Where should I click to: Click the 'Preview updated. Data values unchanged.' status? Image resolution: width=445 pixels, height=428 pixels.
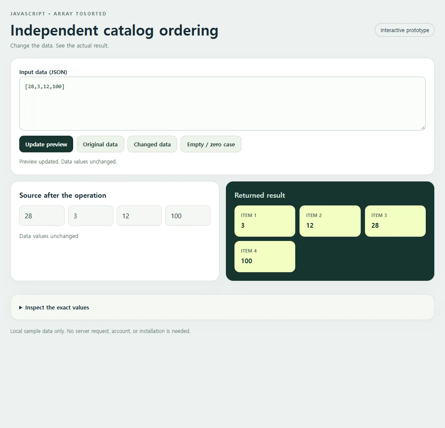pos(68,161)
